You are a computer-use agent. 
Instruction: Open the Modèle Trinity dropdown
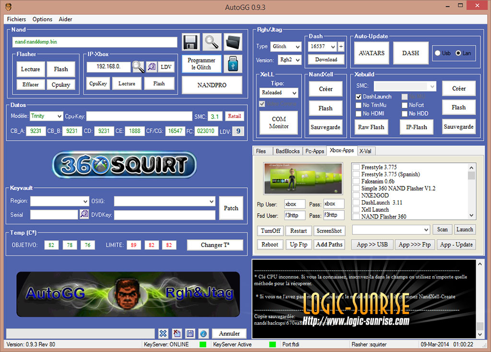coord(47,116)
